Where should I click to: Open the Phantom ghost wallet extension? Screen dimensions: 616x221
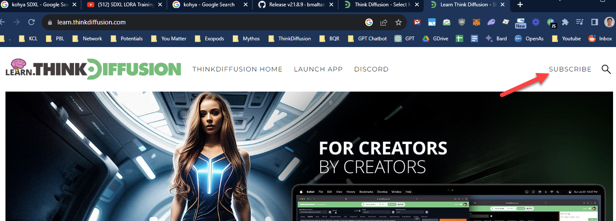(491, 22)
